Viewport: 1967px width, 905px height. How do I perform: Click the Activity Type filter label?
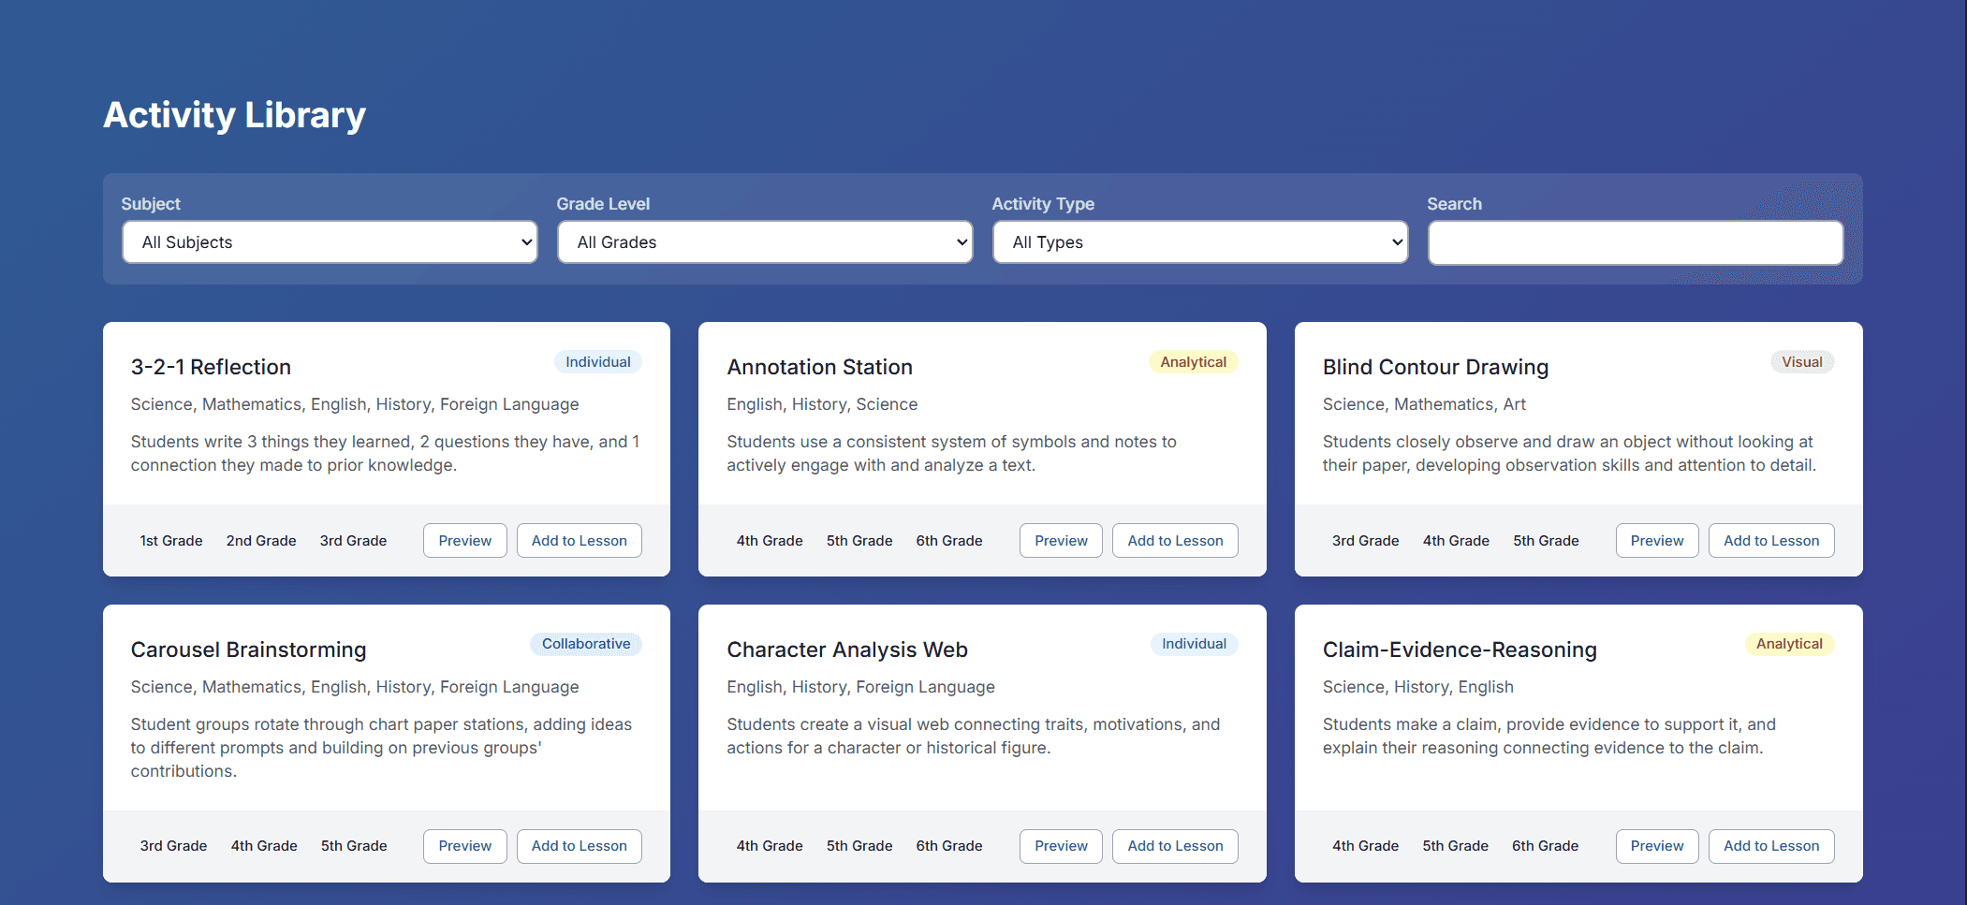coord(1043,204)
